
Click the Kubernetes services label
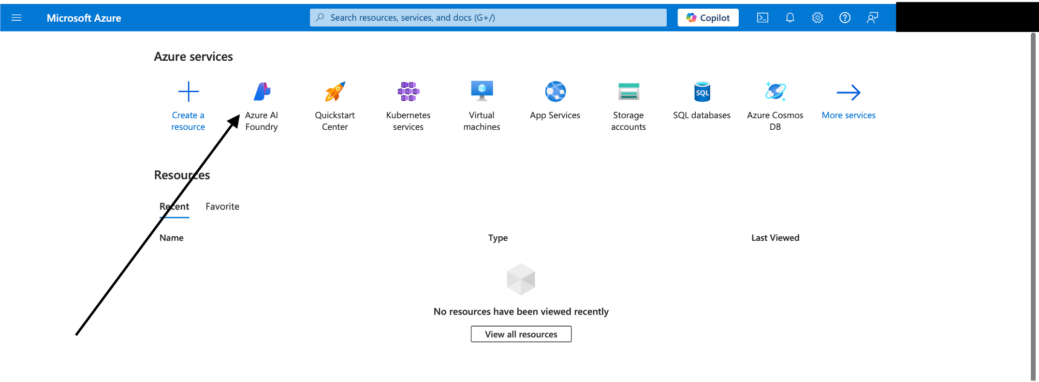(409, 121)
